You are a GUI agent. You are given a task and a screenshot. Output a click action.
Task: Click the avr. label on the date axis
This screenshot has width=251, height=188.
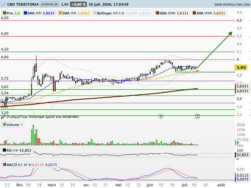86,185
